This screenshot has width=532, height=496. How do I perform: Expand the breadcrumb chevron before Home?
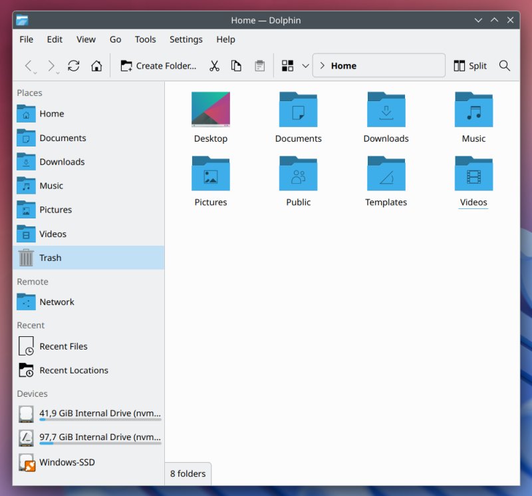coord(323,66)
